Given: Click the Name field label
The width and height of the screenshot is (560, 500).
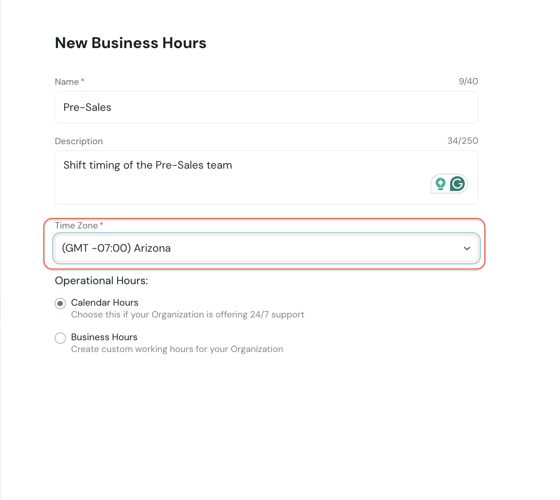Looking at the screenshot, I should tap(67, 82).
